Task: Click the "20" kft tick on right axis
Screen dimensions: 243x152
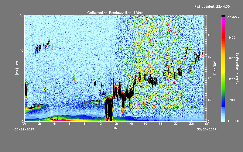Action: pos(209,78)
